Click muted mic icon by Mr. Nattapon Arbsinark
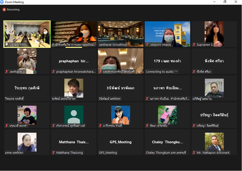 pos(194,153)
